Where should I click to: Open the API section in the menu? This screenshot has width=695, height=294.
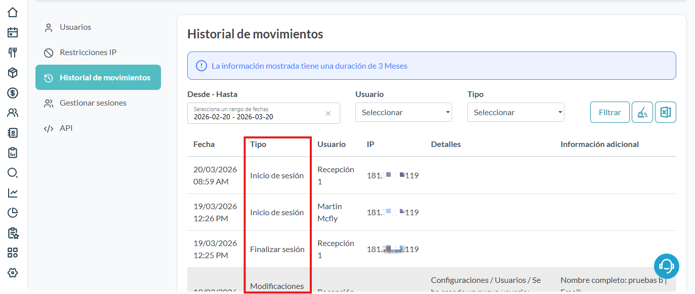(x=66, y=128)
